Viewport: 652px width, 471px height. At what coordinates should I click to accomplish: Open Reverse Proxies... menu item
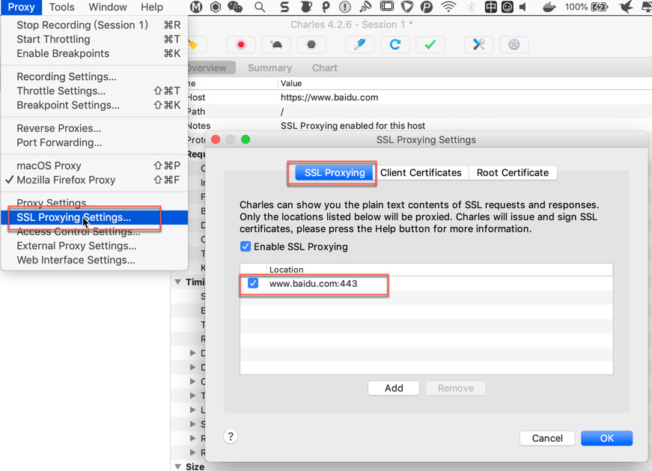click(94, 128)
